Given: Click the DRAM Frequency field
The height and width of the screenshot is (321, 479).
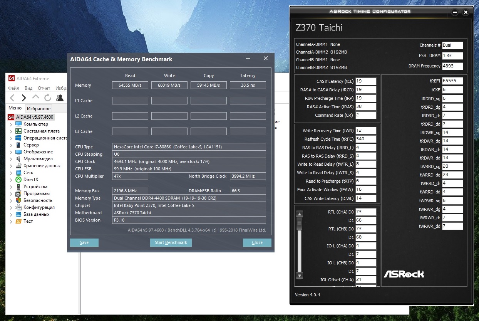Looking at the screenshot, I should 452,66.
